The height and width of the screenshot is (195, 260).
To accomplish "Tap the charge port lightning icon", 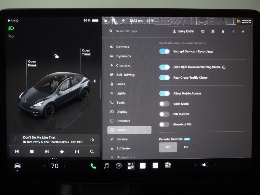I will 95,81.
